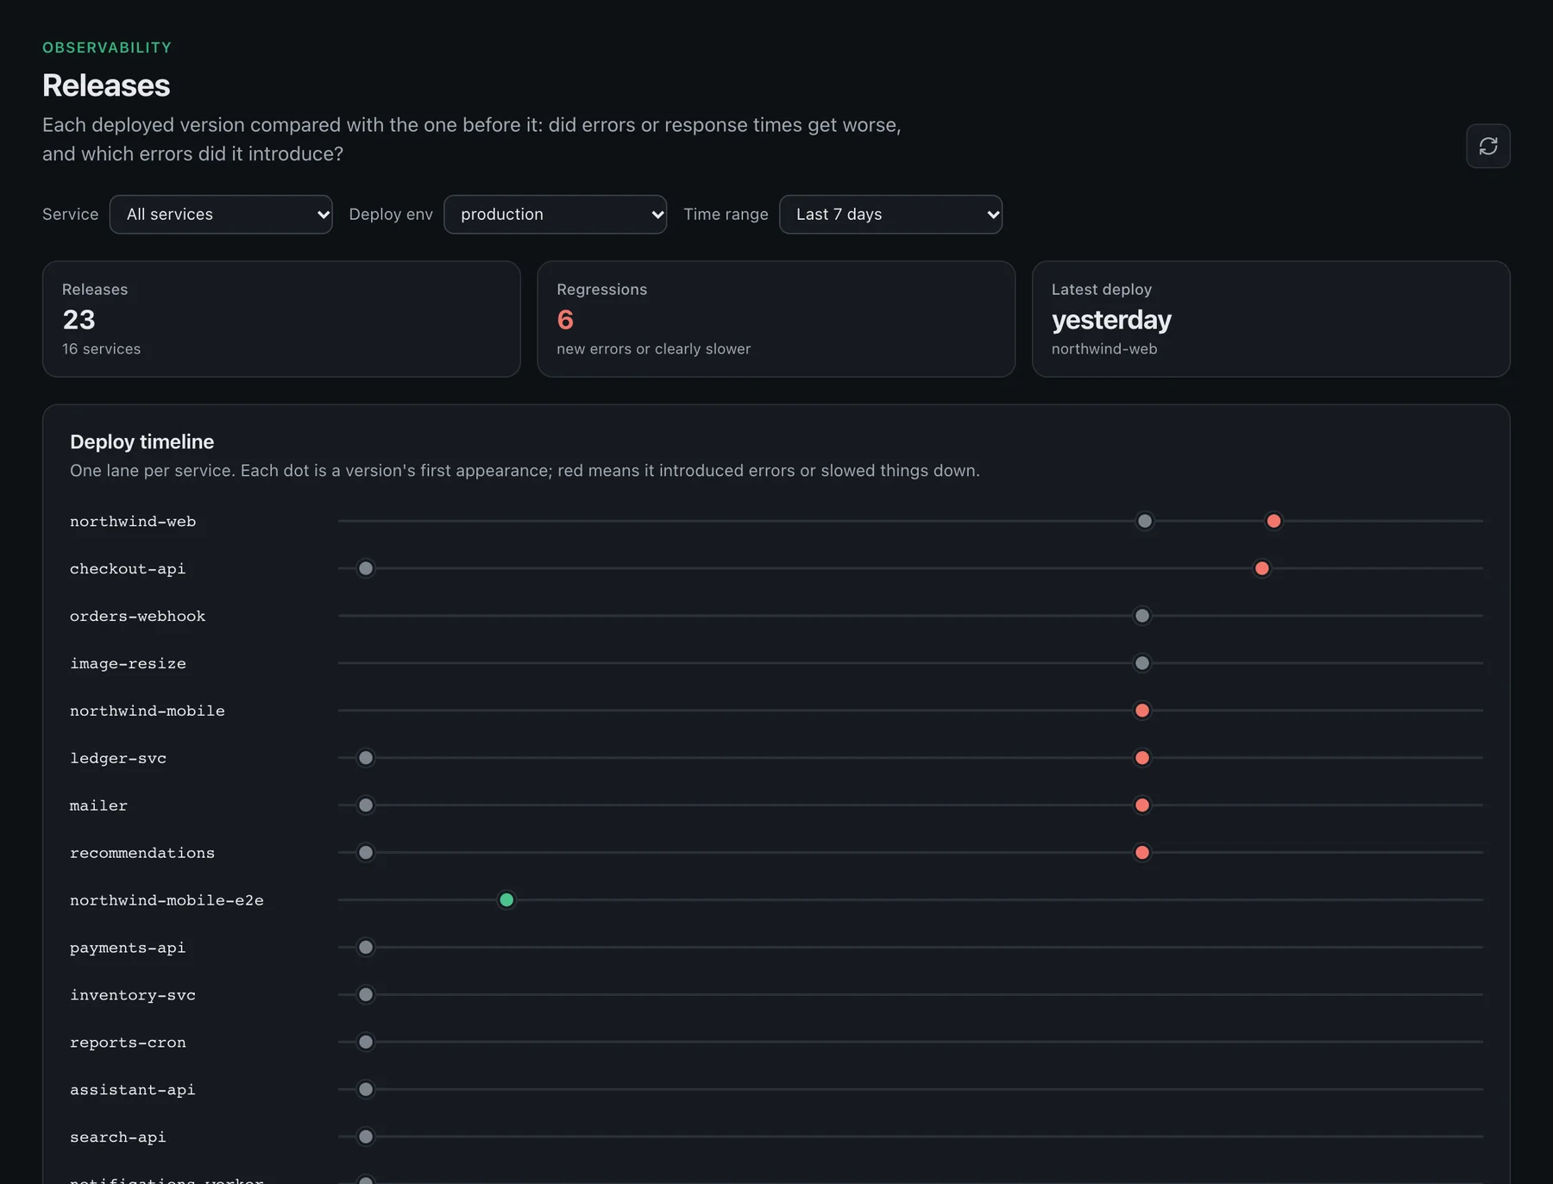Select the red deploy dot on northwind-web lane
This screenshot has height=1184, width=1553.
[x=1273, y=521]
